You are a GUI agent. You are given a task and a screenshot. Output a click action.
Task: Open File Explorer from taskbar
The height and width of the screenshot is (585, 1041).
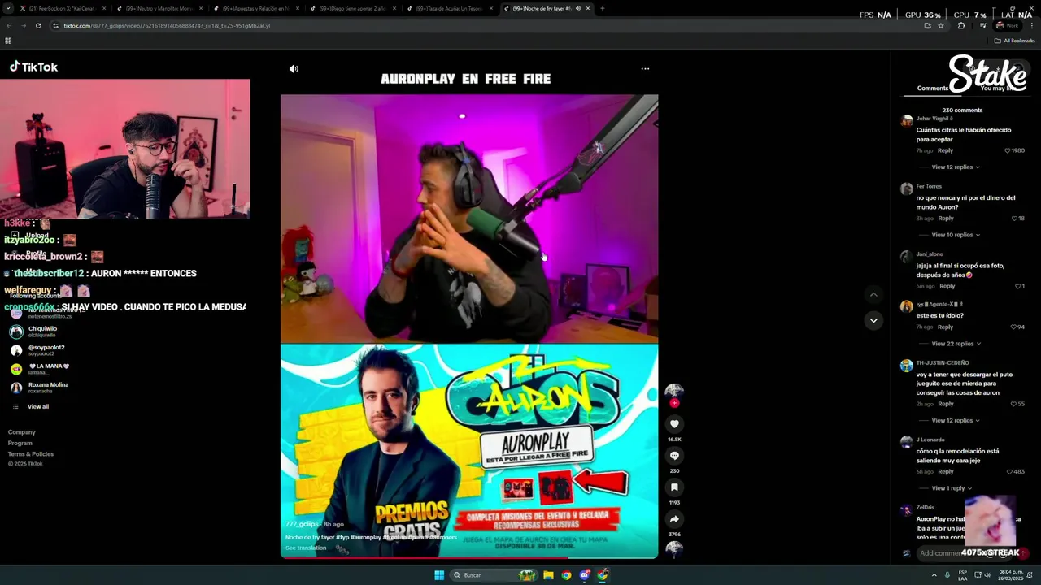click(x=548, y=575)
